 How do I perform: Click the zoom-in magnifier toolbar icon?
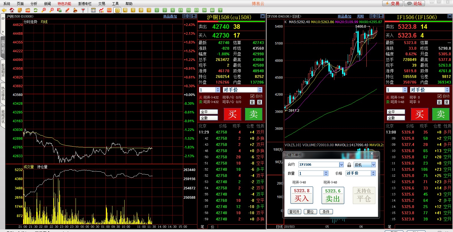(44, 10)
